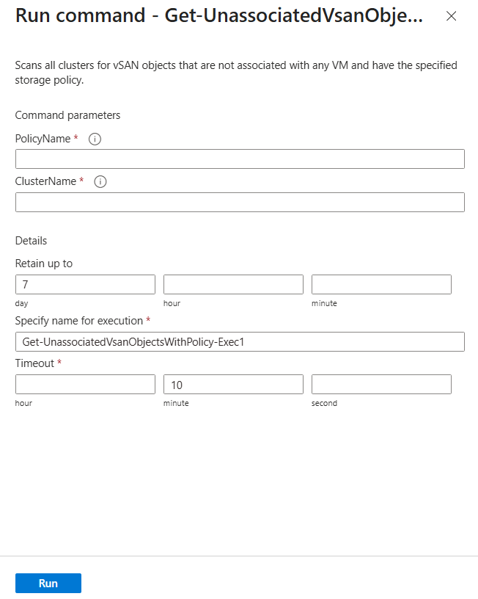Viewport: 478px width, 599px height.
Task: Click the Details section heading
Action: [x=31, y=241]
